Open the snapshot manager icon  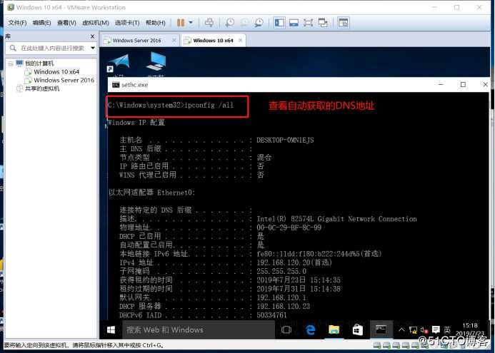(x=259, y=23)
